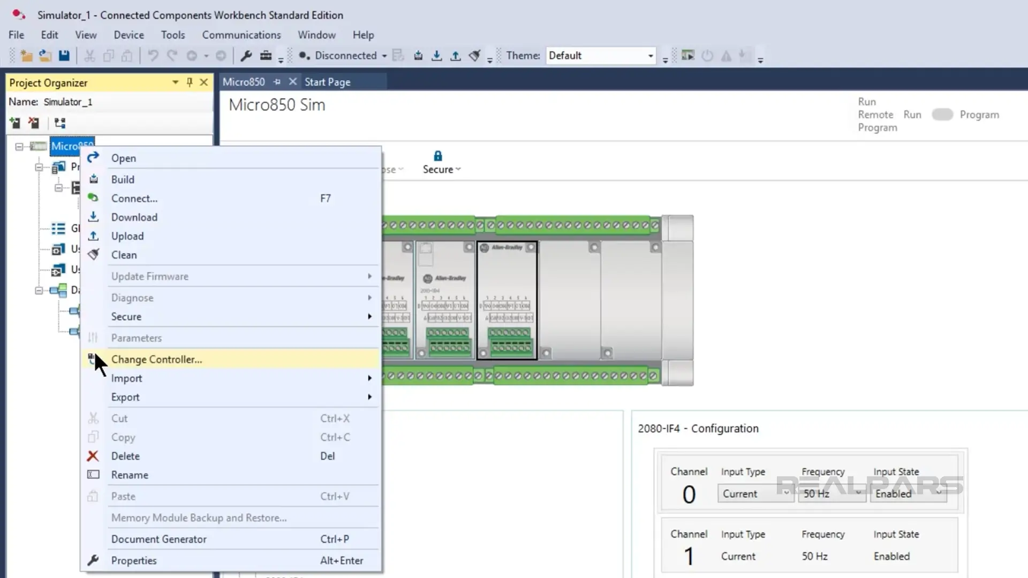Open Channel 0 Input State dropdown showing Enabled

[x=908, y=493]
